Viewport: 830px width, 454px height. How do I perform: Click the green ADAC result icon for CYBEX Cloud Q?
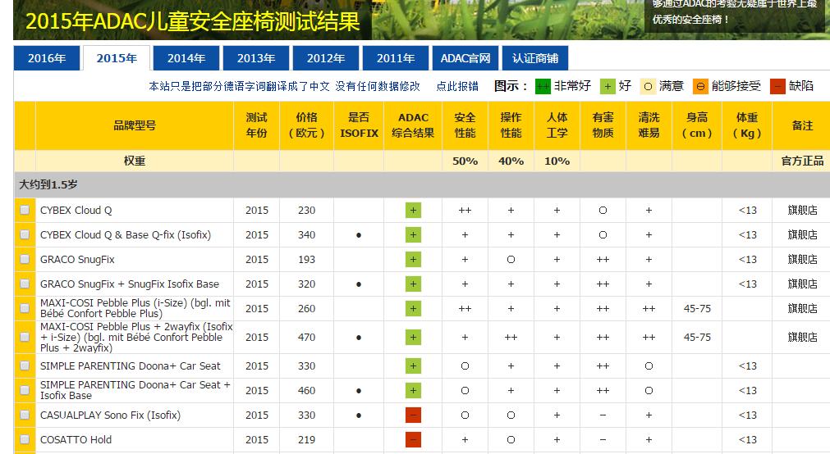point(413,211)
